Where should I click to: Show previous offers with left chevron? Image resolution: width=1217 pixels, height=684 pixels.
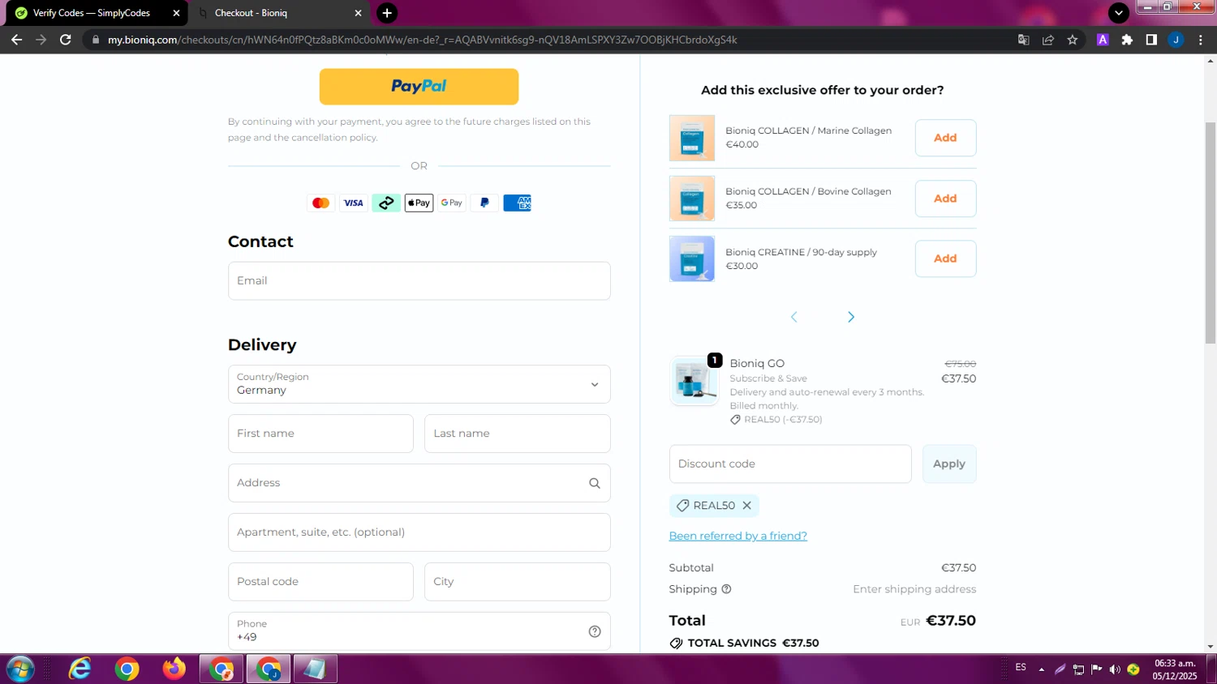794,317
